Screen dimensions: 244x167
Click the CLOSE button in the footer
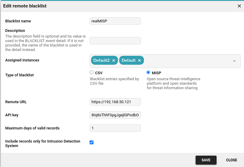[x=231, y=160]
